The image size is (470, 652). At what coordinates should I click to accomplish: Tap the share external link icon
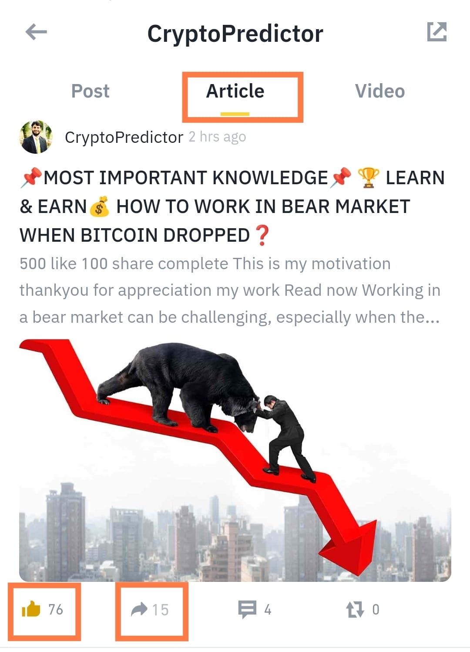tap(436, 32)
